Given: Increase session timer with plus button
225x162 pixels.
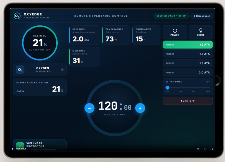Looking at the screenshot, I should click(140, 108).
